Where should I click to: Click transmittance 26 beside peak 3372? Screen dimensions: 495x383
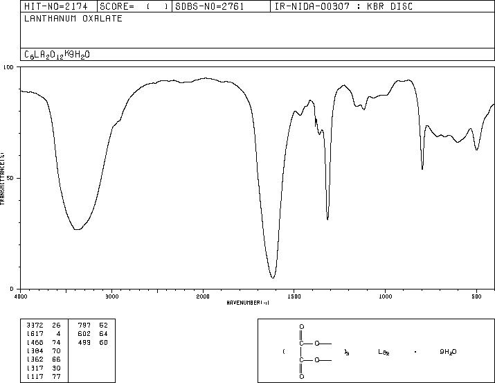tap(56, 326)
